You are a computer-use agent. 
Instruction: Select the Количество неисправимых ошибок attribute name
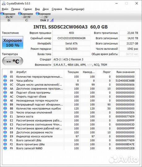coord(39,109)
